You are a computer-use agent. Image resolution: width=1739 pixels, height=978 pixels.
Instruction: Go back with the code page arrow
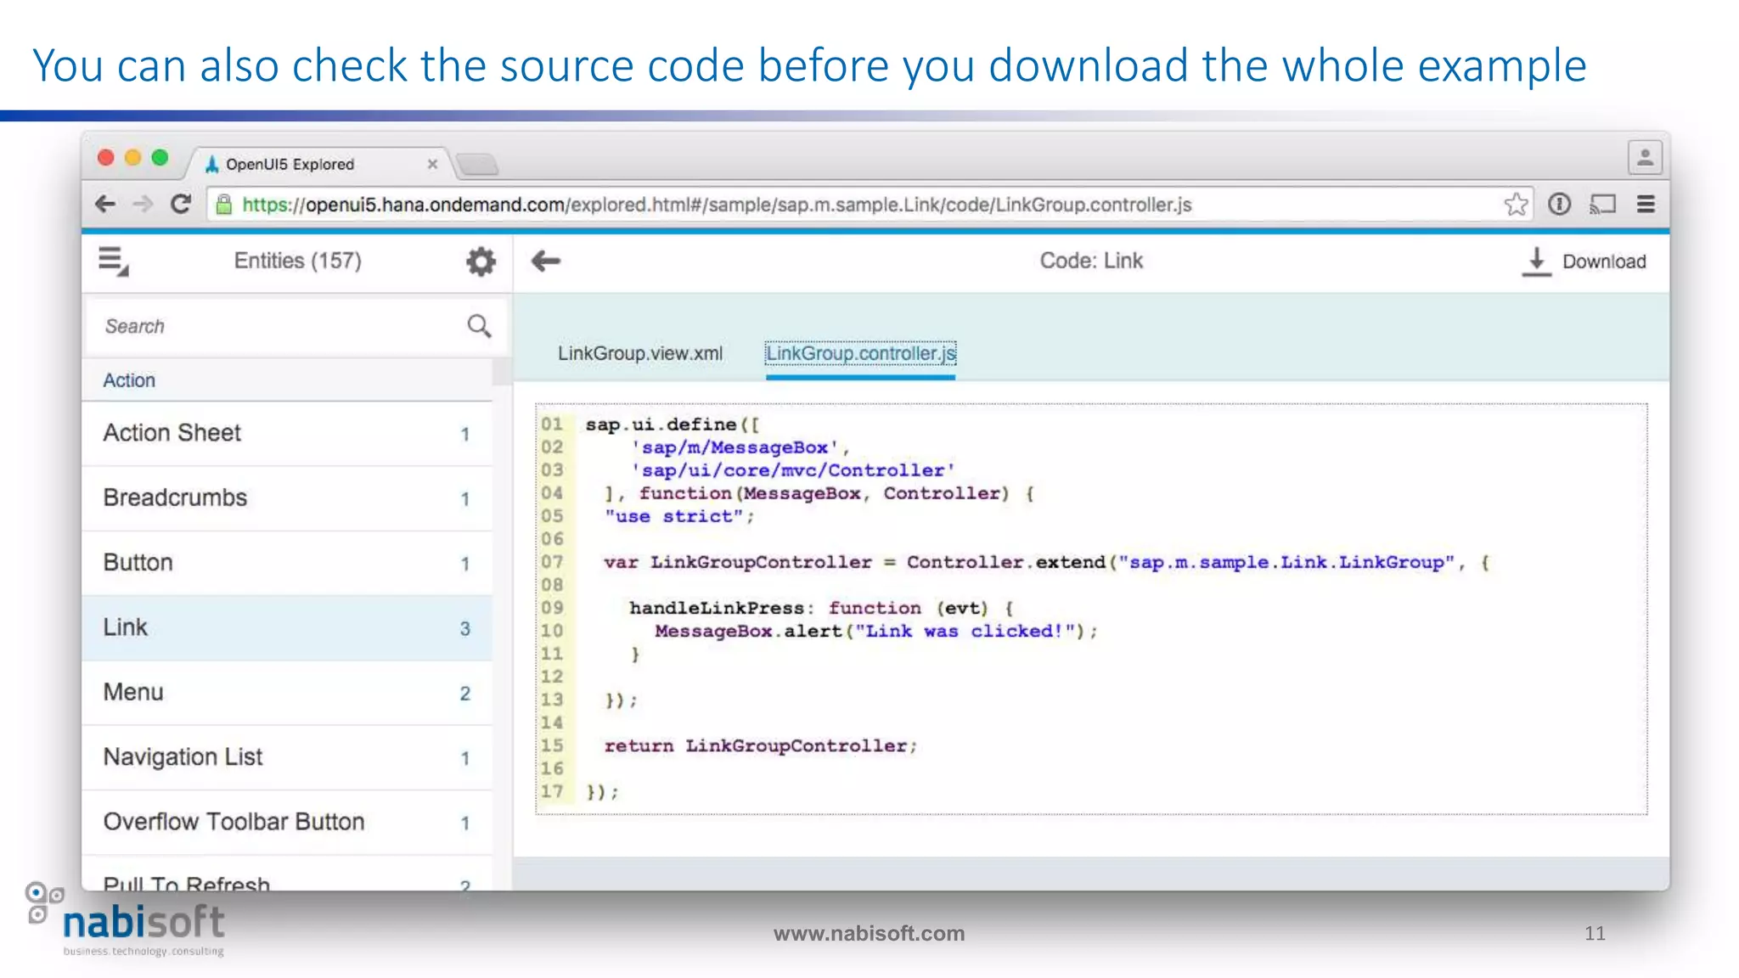click(x=546, y=261)
